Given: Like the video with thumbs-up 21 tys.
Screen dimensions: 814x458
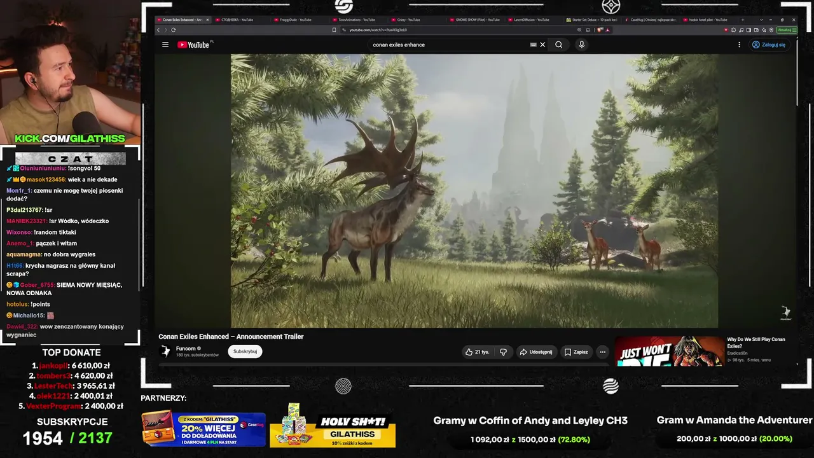Looking at the screenshot, I should [477, 352].
